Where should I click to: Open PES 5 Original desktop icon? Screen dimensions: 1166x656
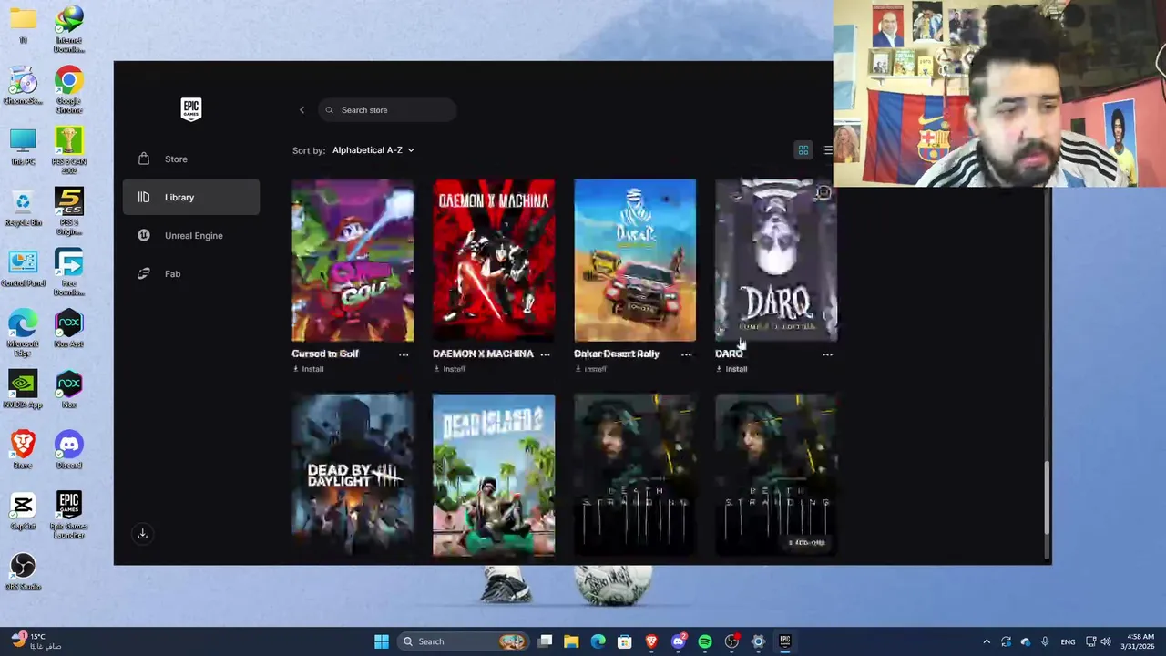coord(68,211)
